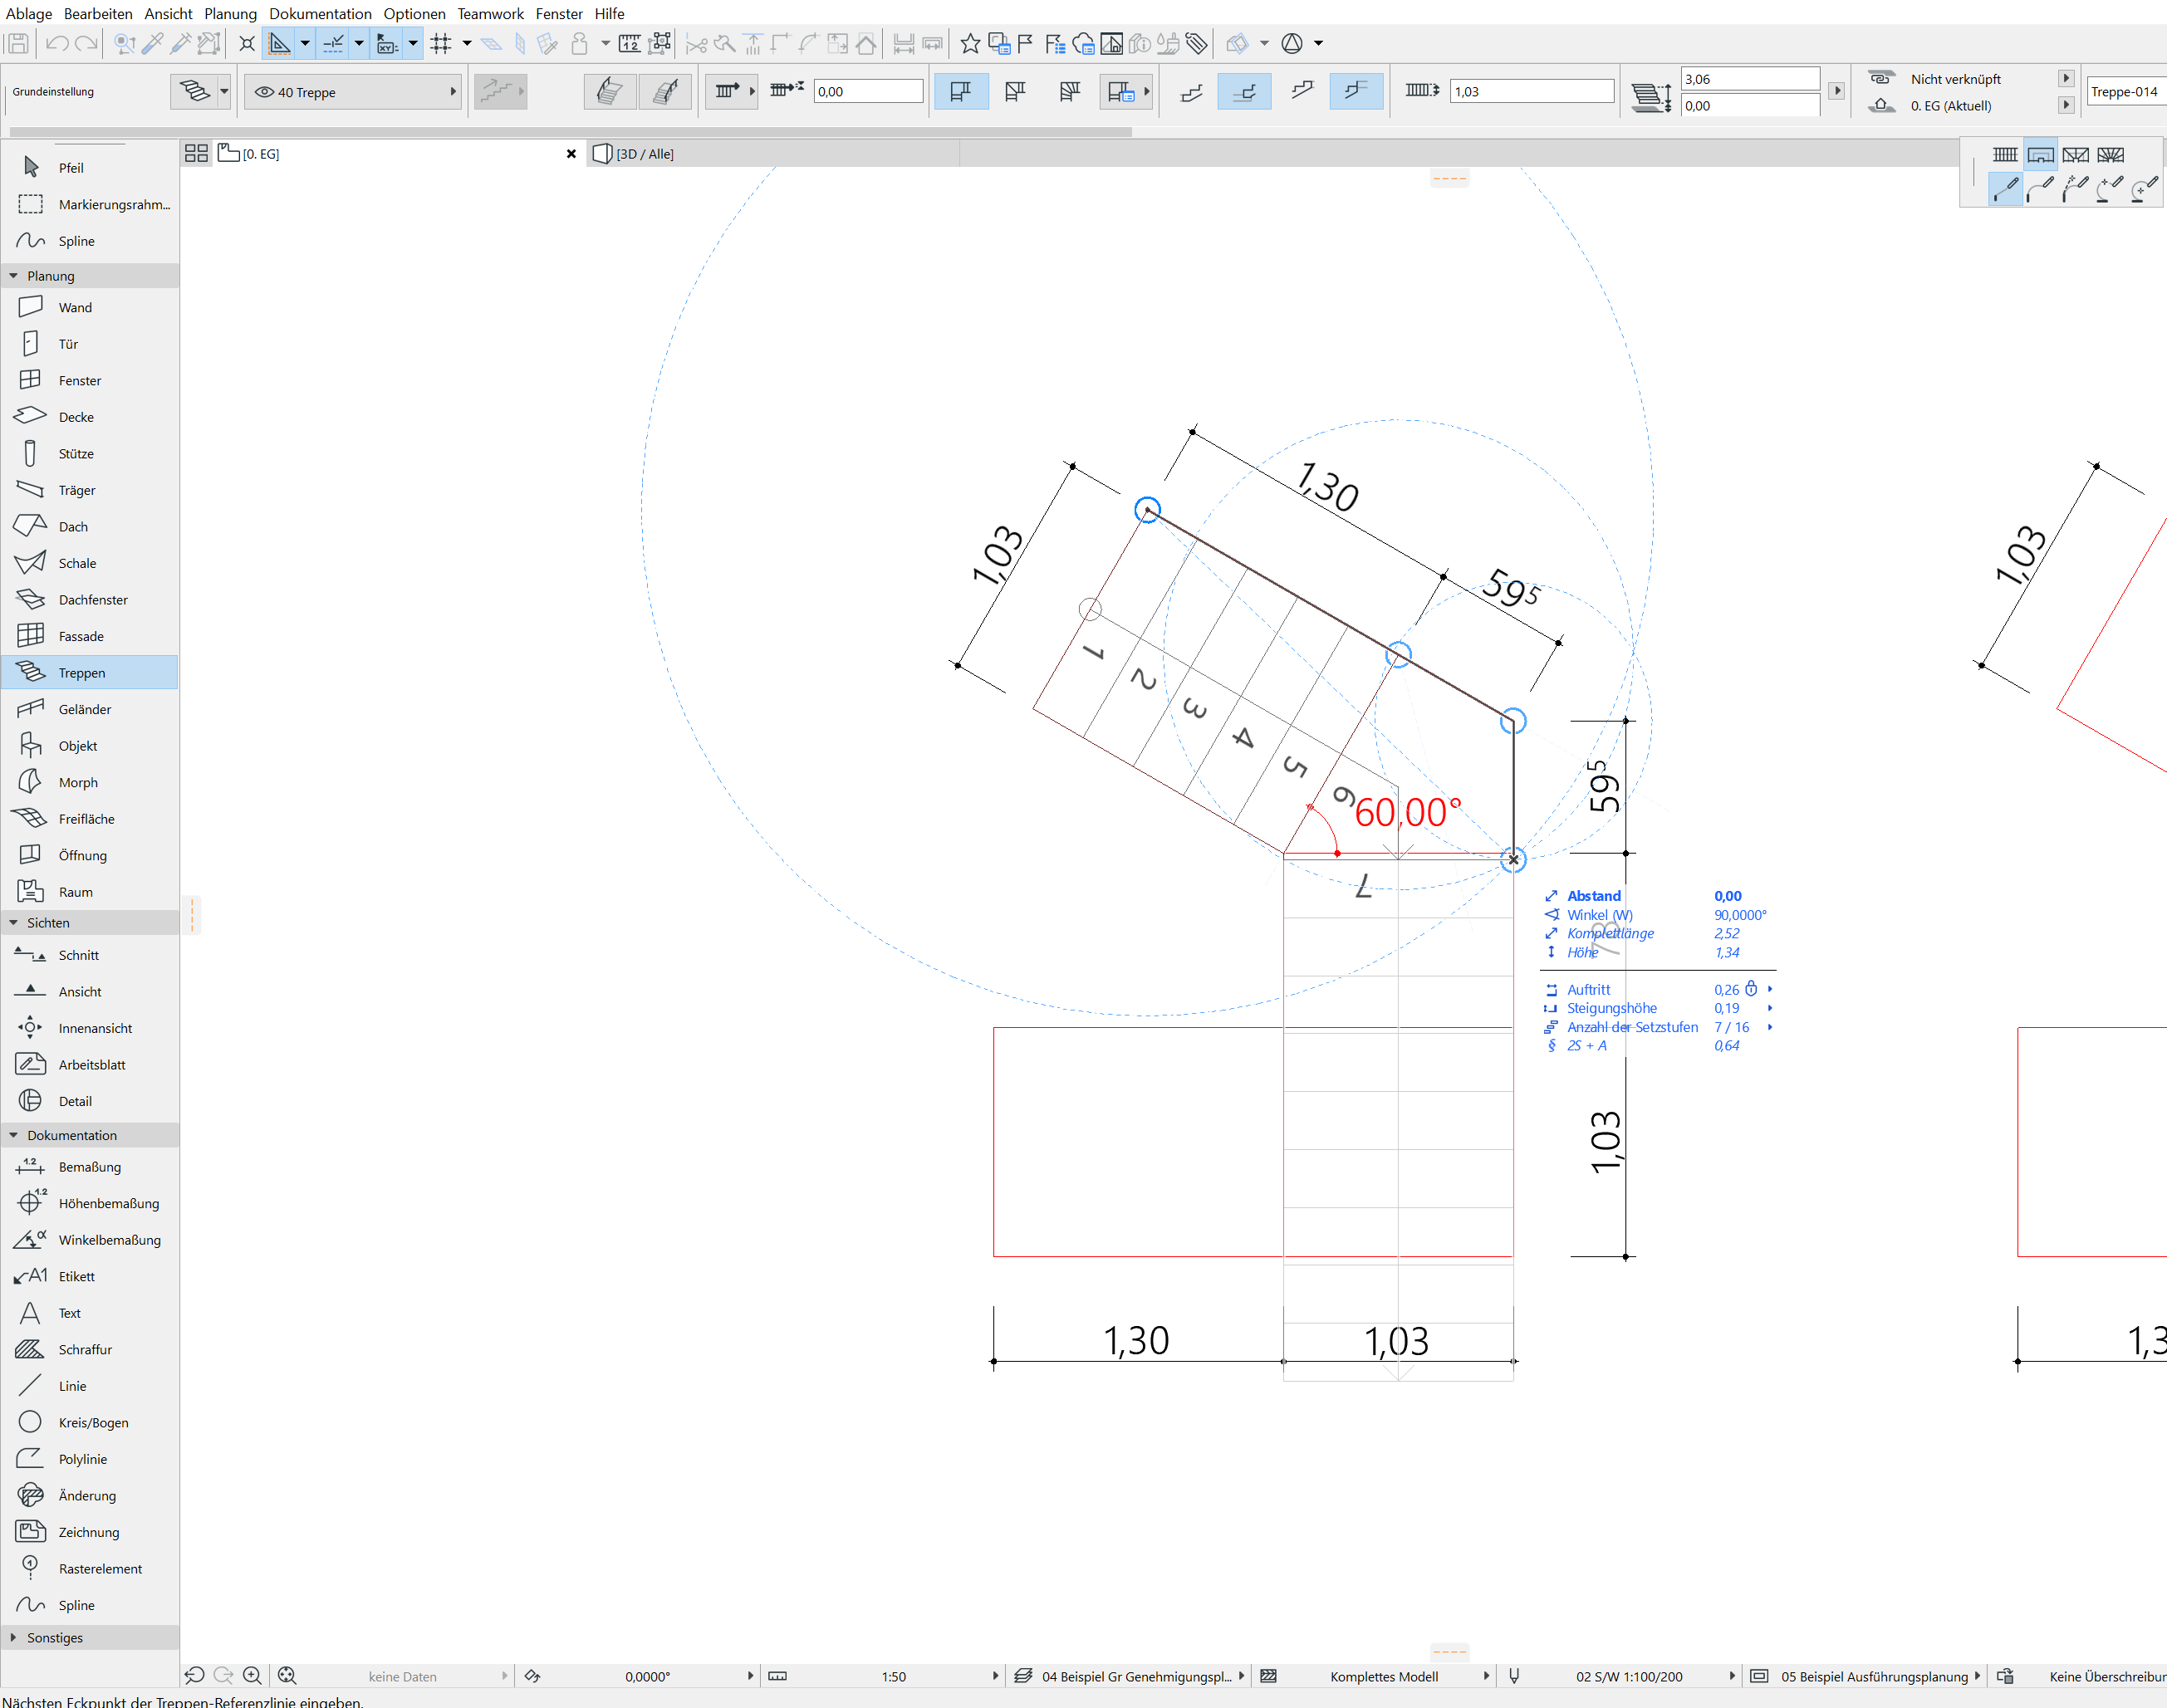
Task: Open the Dokumentation menu
Action: 319,14
